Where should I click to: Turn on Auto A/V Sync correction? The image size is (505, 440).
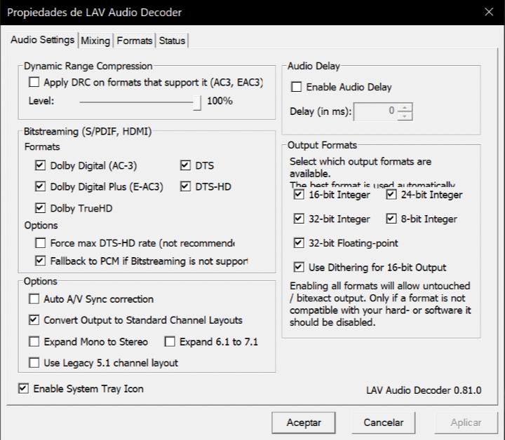[x=34, y=299]
